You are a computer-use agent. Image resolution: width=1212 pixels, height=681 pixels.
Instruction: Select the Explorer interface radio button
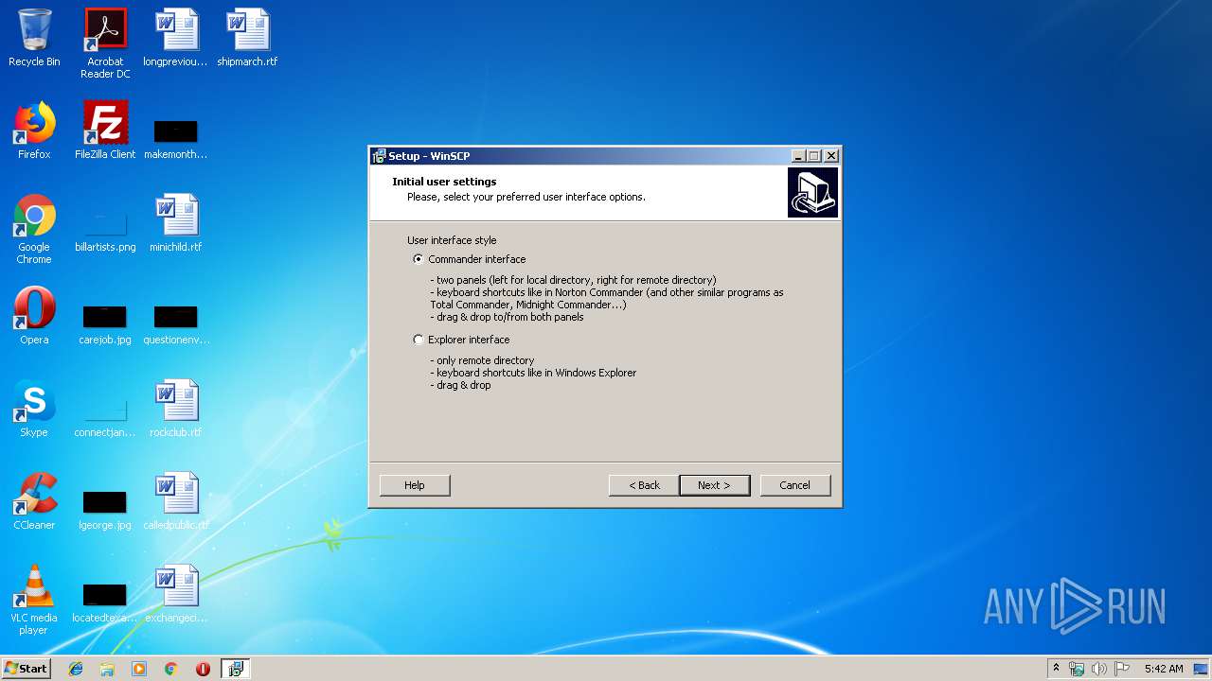click(419, 340)
